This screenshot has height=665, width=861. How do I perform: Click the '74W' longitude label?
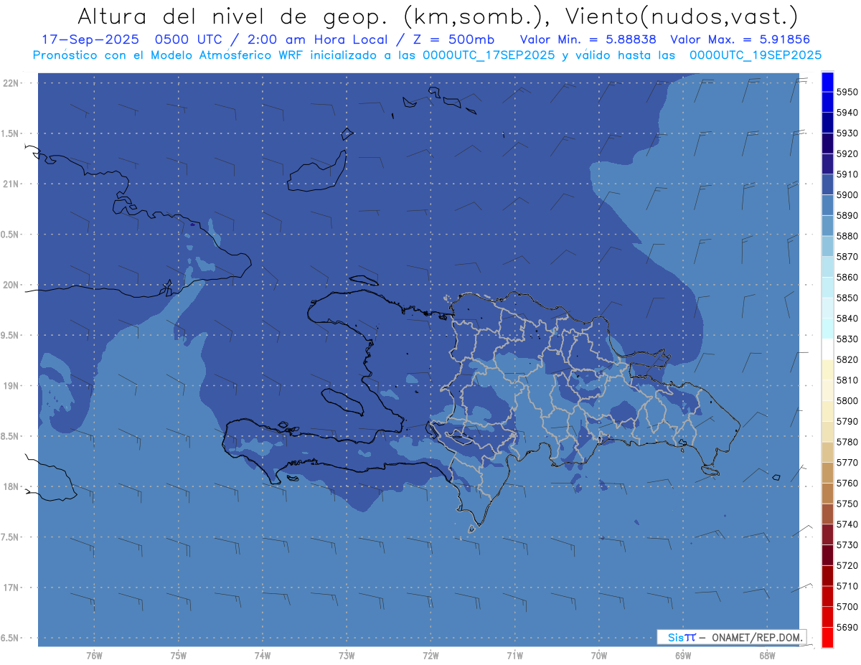pyautogui.click(x=263, y=655)
